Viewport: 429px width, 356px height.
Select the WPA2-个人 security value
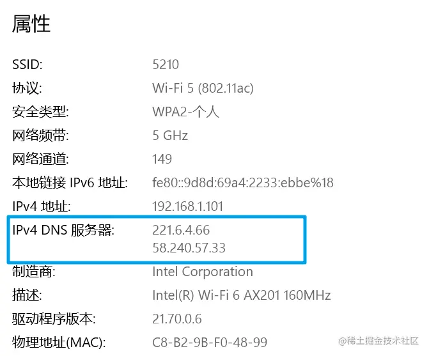(x=186, y=112)
